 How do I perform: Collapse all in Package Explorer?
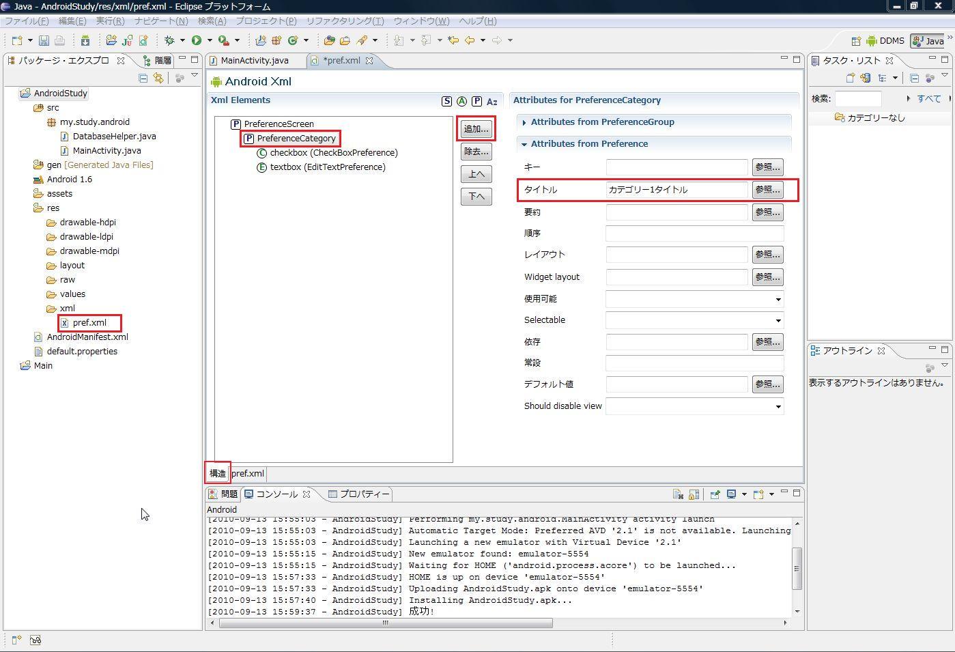pyautogui.click(x=143, y=78)
